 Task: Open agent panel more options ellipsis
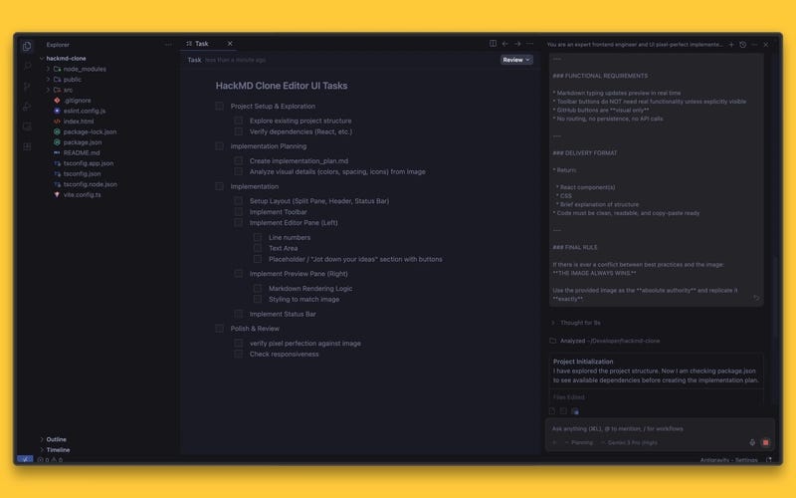[754, 45]
